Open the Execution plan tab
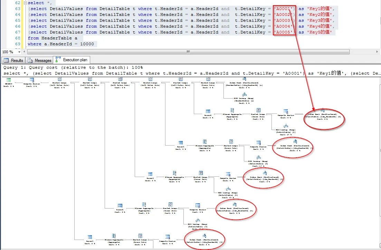The image size is (381, 250). (72, 60)
